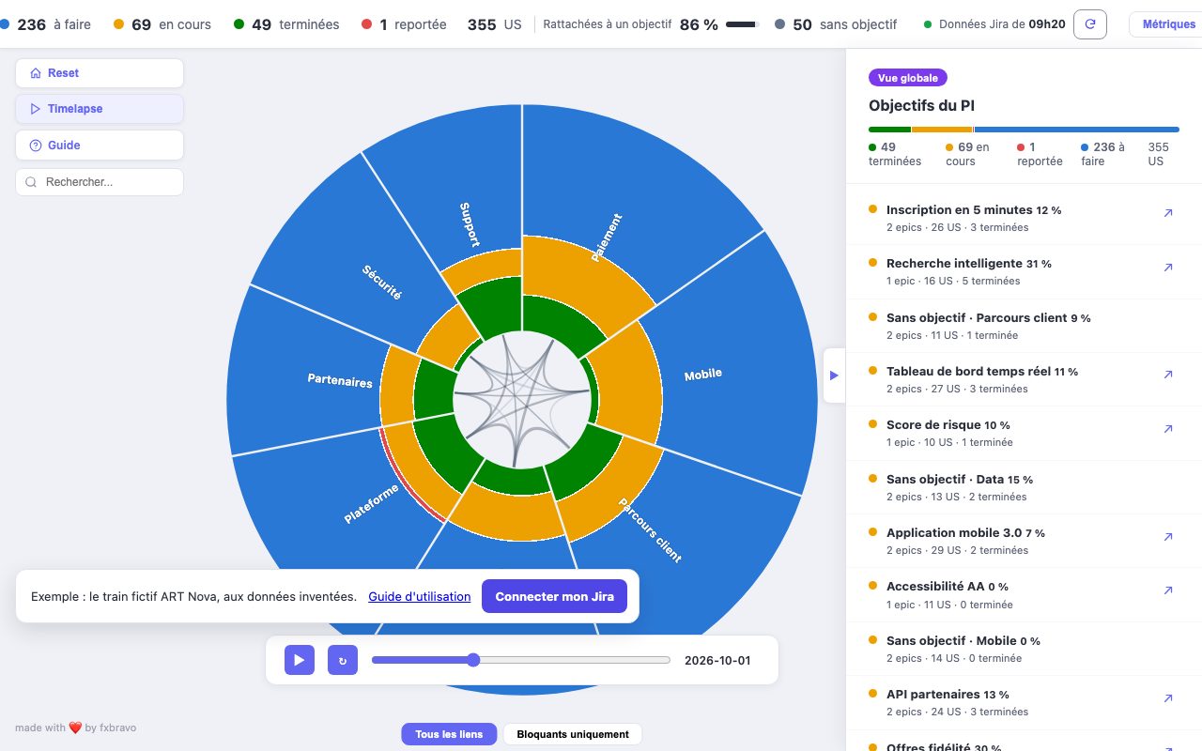Click the timelapse loop restart icon
The image size is (1202, 751).
(343, 660)
